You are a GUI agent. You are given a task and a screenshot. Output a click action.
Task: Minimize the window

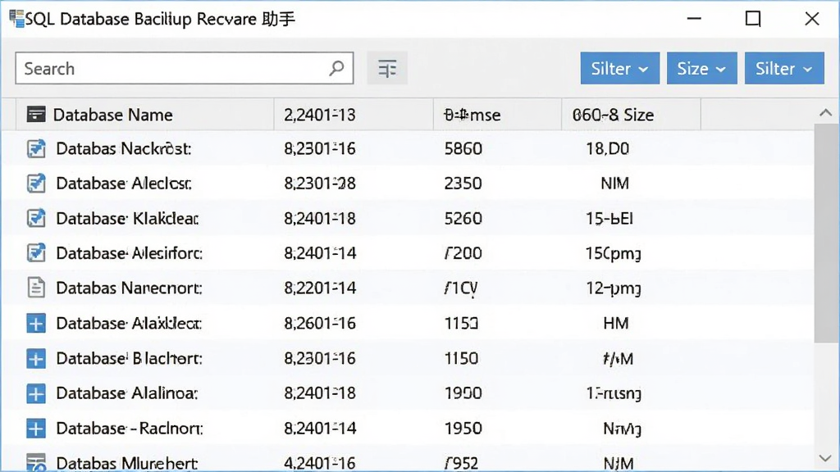(x=694, y=19)
